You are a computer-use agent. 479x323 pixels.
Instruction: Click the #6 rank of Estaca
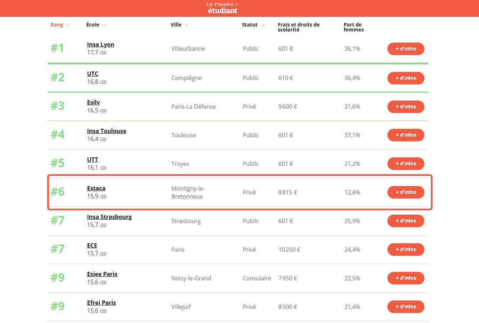click(58, 192)
